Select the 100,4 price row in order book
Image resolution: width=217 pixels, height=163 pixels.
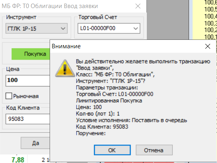[x=211, y=16]
